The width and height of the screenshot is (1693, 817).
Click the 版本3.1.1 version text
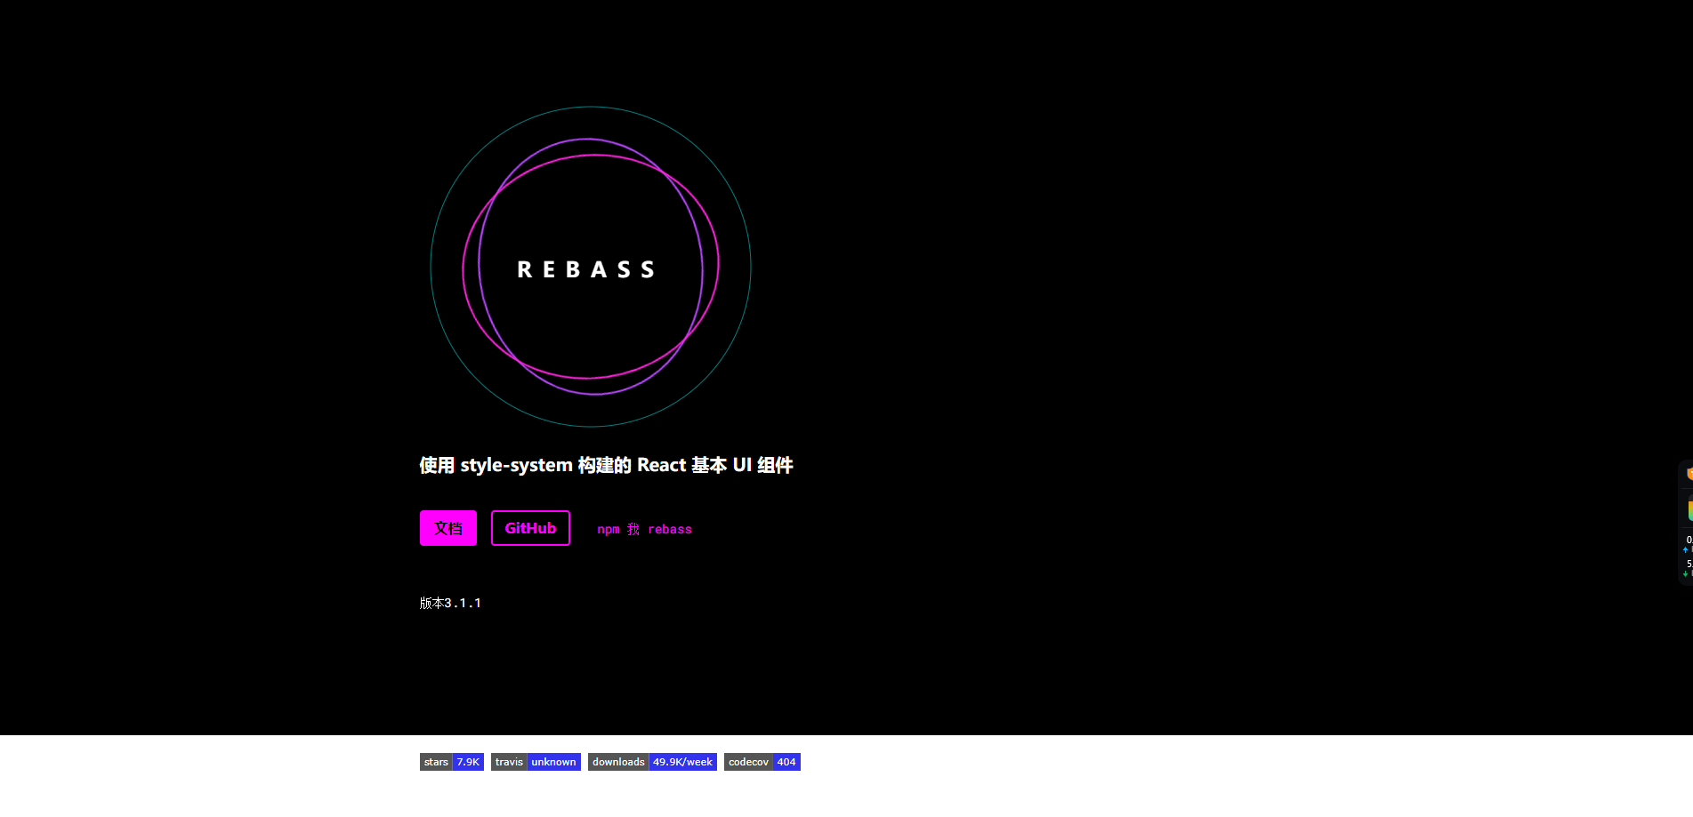(x=450, y=603)
